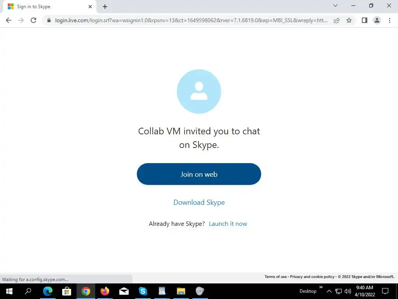This screenshot has height=299, width=398.
Task: Open Chrome's three-dot menu
Action: [x=389, y=20]
